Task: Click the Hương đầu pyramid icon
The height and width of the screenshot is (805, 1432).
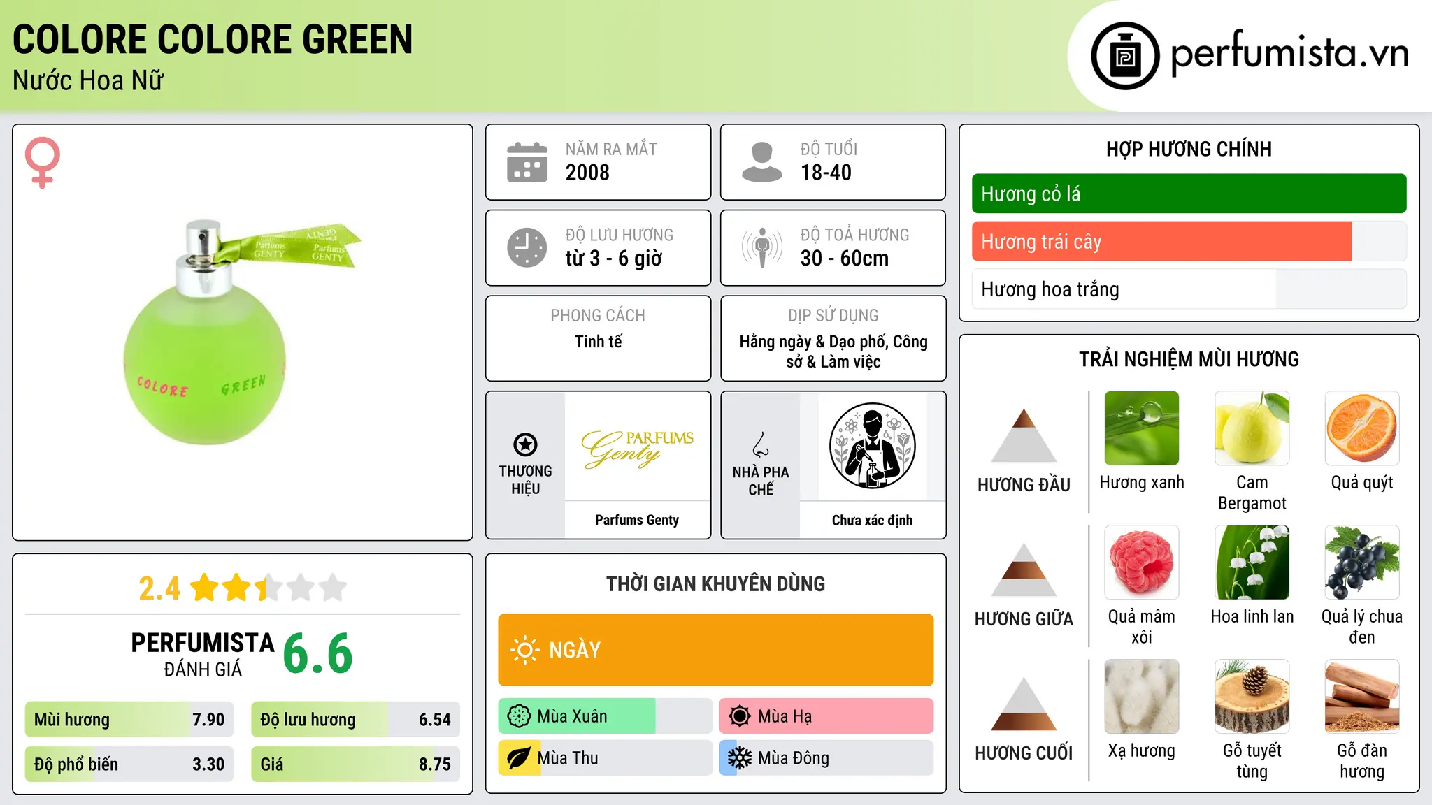Action: [1024, 435]
